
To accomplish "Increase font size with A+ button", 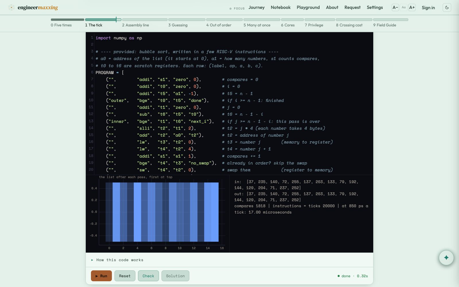I will click(412, 7).
